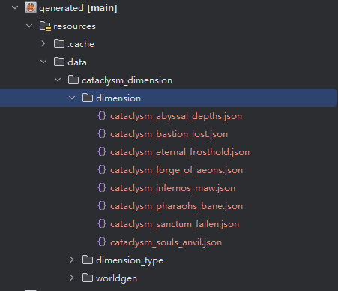Click the dimension_type folder icon

(88, 260)
